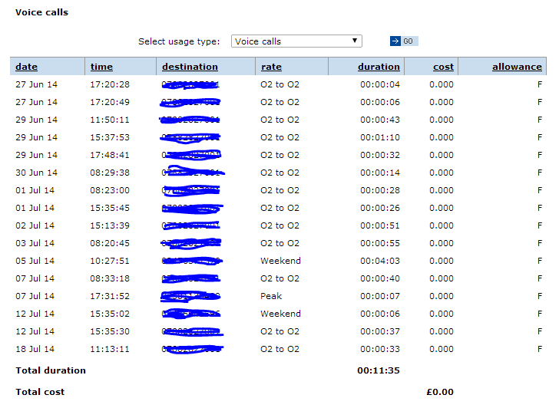Select the 11:13:11 time cell
This screenshot has height=408, width=559.
110,349
